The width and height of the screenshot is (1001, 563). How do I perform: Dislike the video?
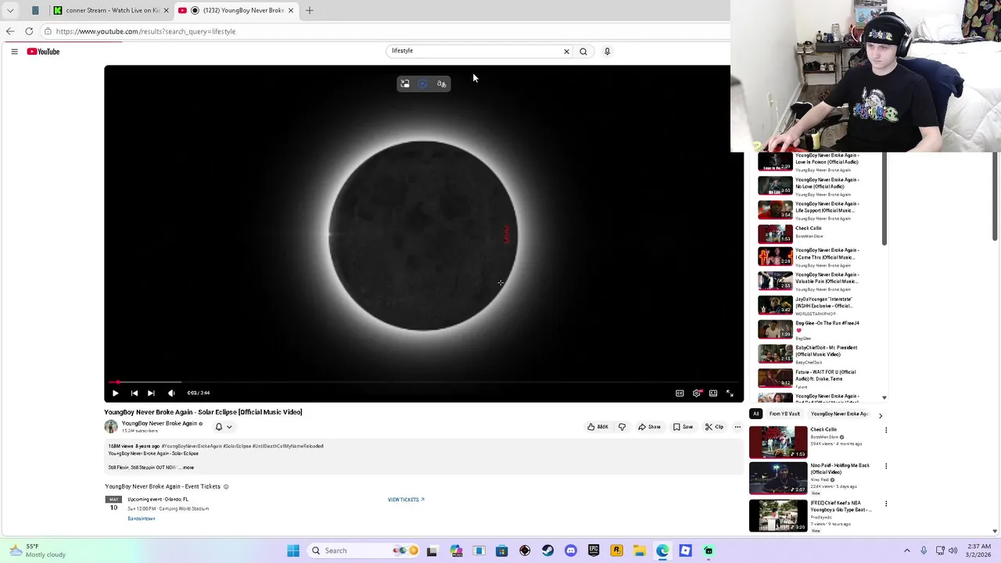tap(622, 427)
